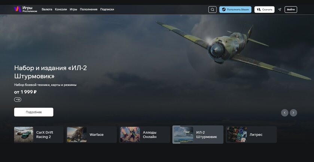Image resolution: width=314 pixels, height=162 pixels.
Task: Click the Скачать button
Action: (264, 9)
